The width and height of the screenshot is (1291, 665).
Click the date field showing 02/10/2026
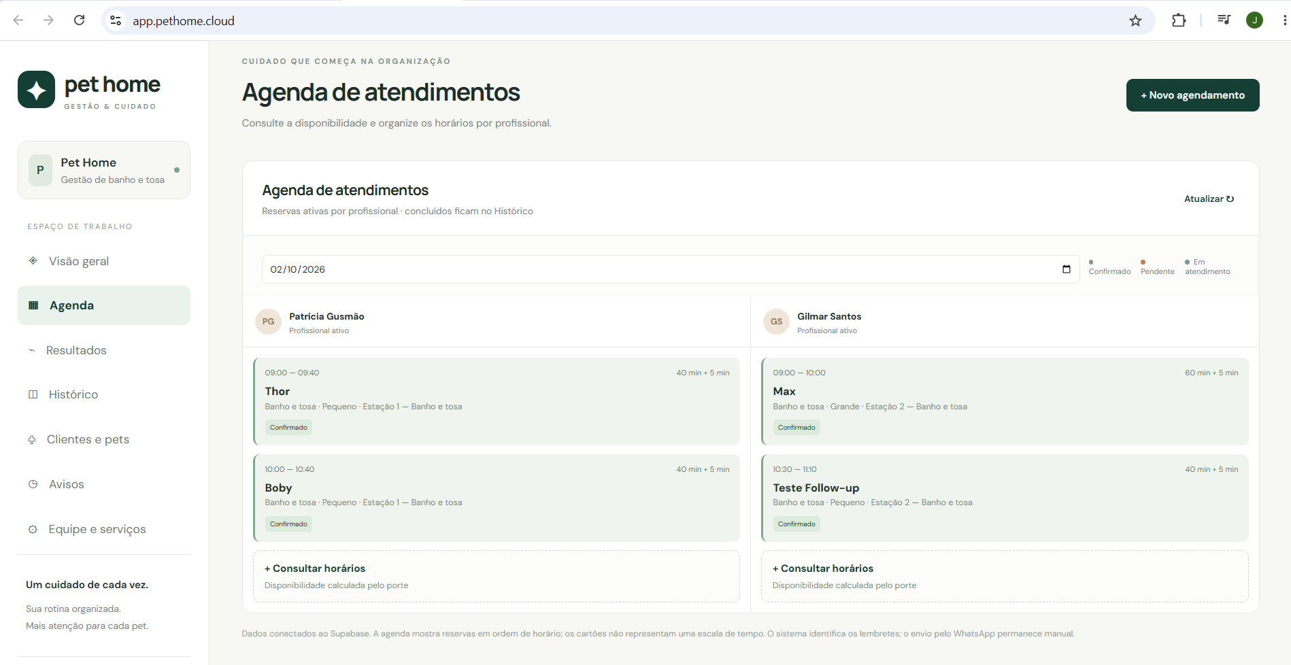tap(671, 269)
